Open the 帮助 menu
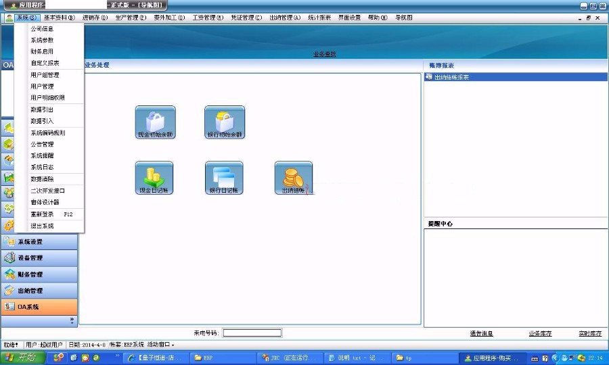 [378, 18]
